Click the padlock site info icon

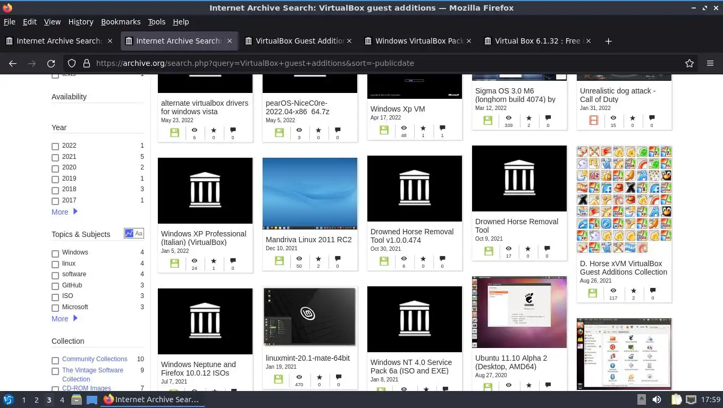(x=87, y=63)
